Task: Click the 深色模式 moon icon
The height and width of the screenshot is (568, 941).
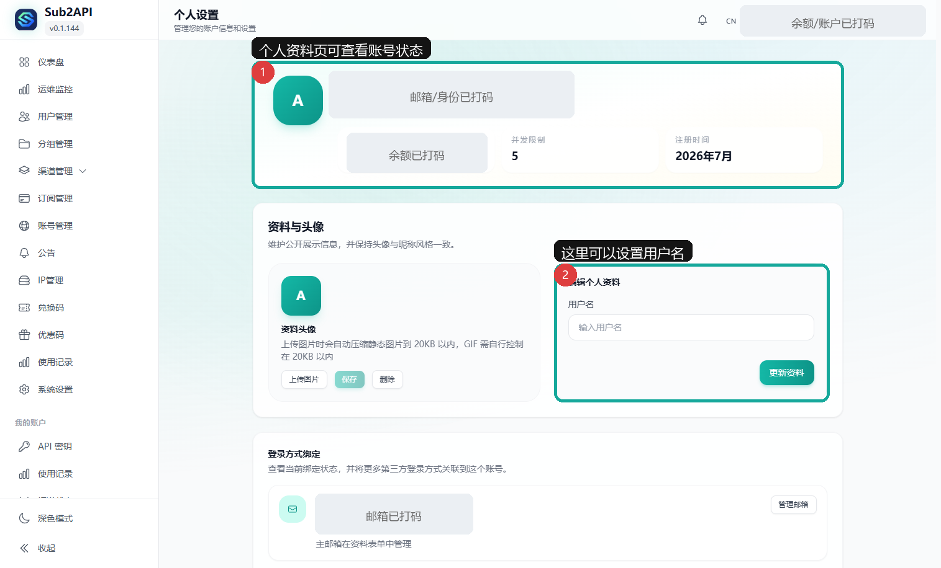Action: 24,518
